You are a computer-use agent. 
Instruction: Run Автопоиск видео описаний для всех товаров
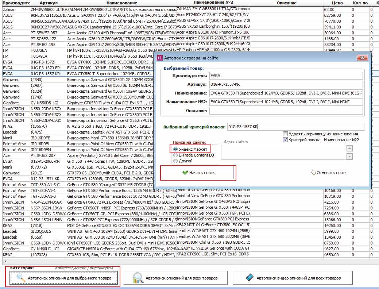click(293, 278)
